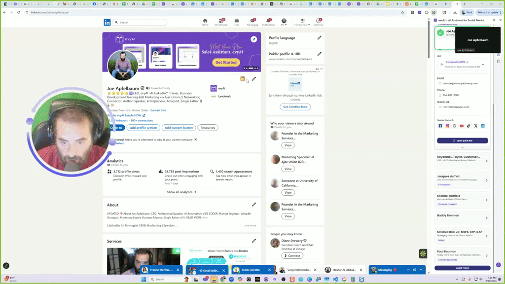Open LinkedIn social search in evyAI panel
This screenshot has width=505, height=284.
coord(483,126)
